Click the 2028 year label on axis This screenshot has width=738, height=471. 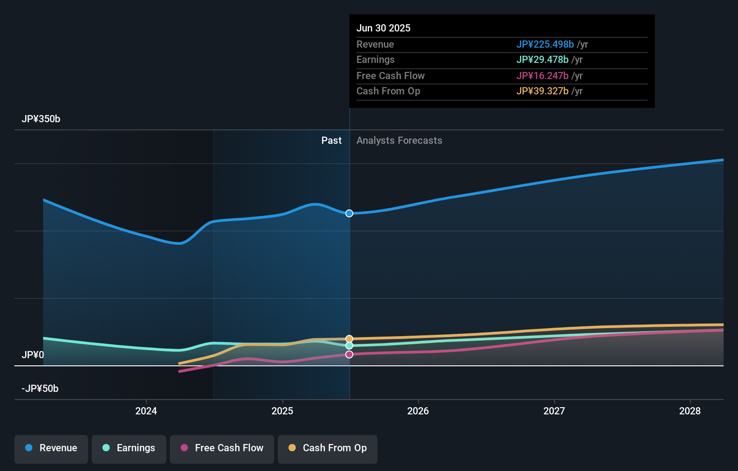point(690,411)
